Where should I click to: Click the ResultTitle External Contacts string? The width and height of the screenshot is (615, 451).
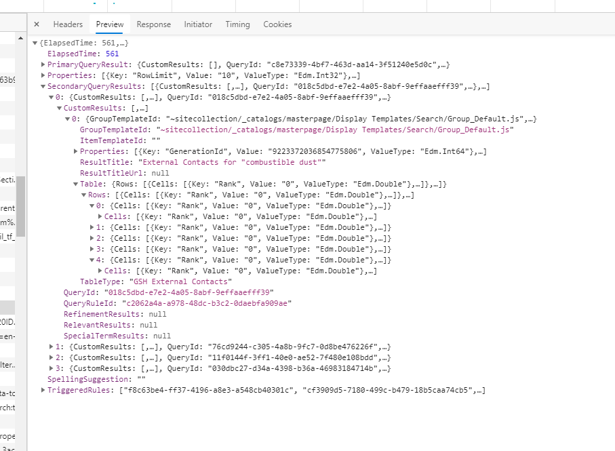pyautogui.click(x=232, y=162)
